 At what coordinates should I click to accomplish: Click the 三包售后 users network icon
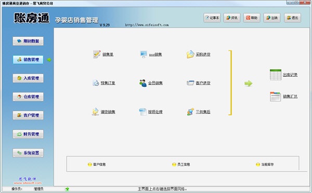pos(190,112)
